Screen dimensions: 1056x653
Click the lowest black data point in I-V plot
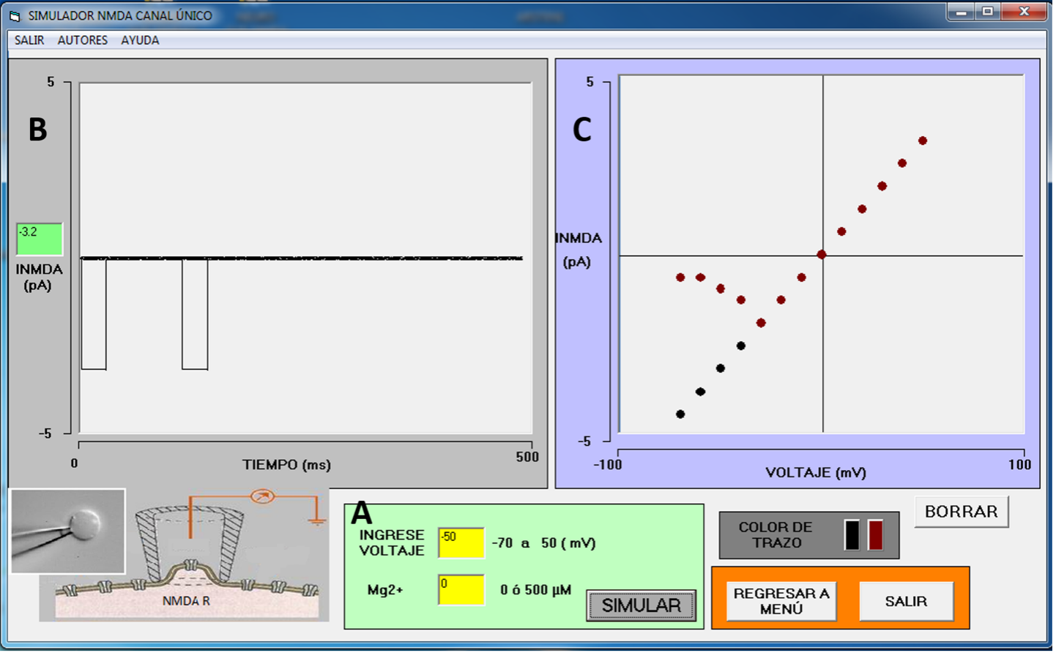click(680, 414)
